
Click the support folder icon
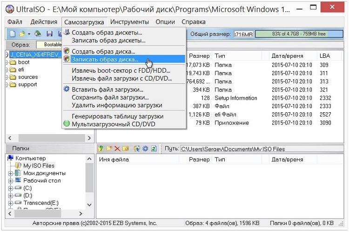coord(13,84)
